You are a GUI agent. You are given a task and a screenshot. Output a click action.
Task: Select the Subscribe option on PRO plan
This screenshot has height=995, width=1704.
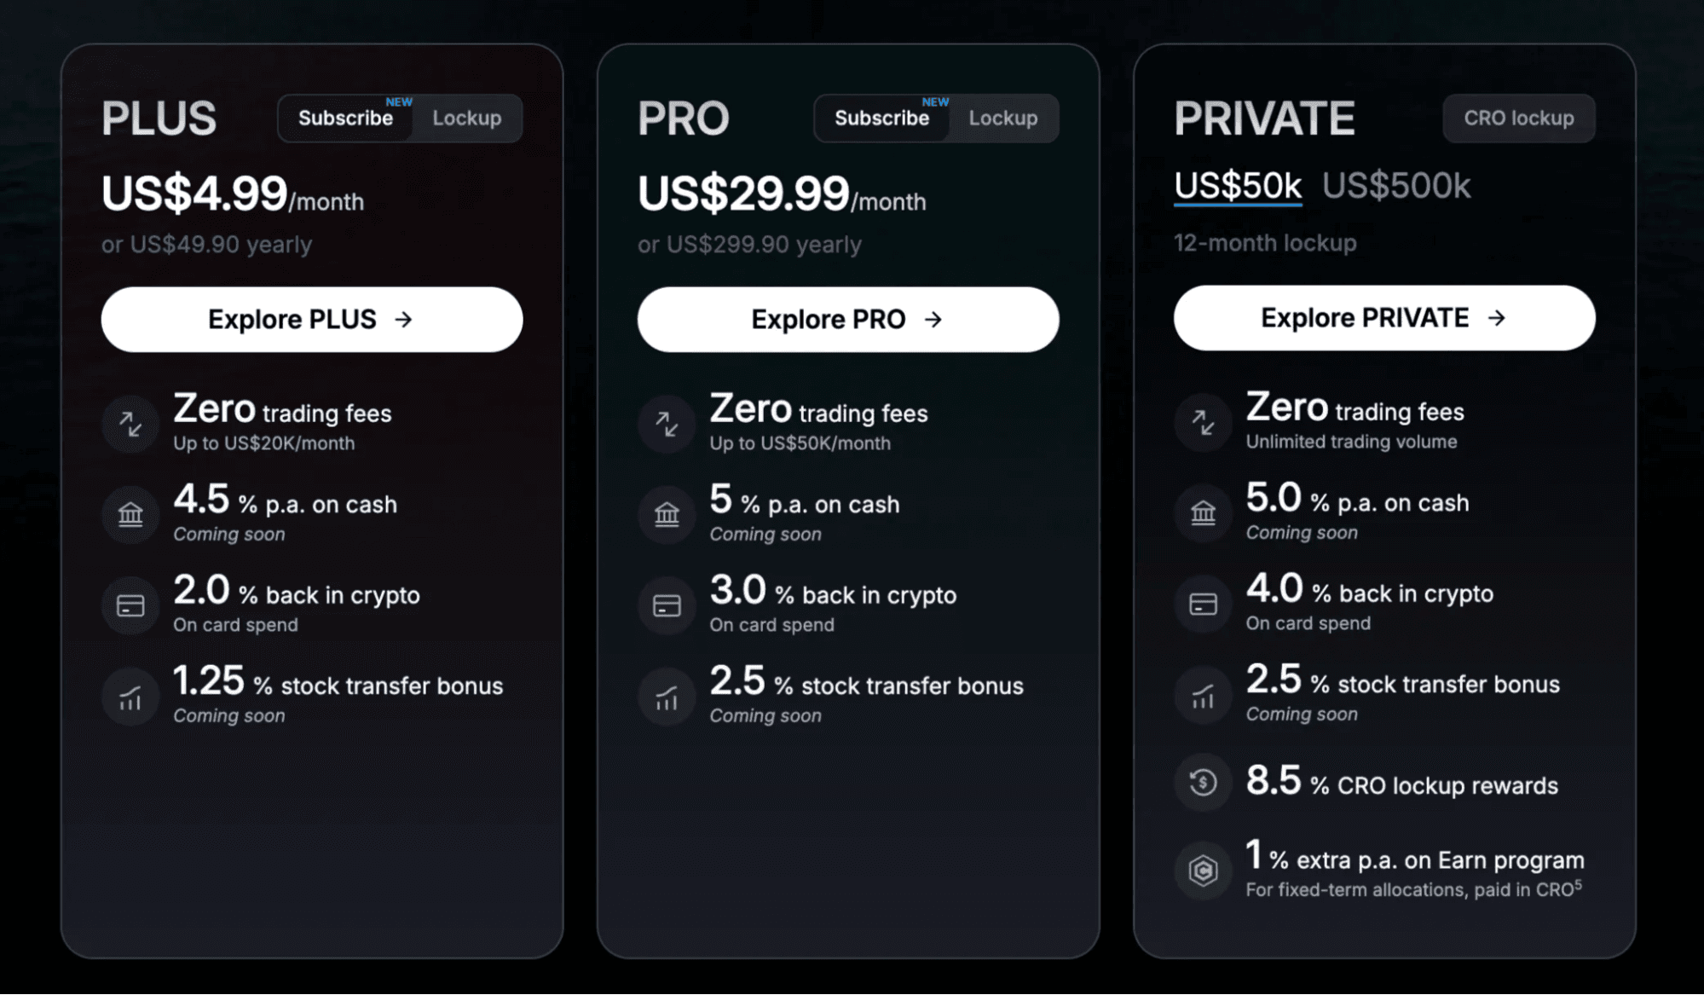click(881, 119)
